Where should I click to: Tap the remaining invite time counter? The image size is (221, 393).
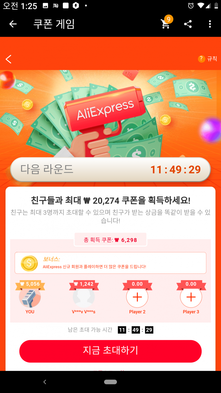pos(136,330)
